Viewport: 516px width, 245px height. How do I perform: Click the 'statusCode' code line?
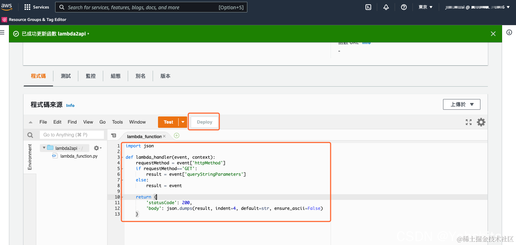click(x=169, y=203)
